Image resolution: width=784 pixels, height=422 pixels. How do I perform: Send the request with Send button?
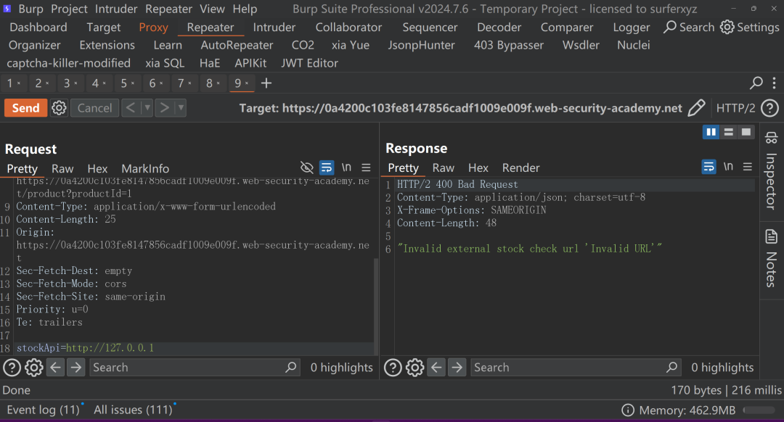tap(26, 108)
